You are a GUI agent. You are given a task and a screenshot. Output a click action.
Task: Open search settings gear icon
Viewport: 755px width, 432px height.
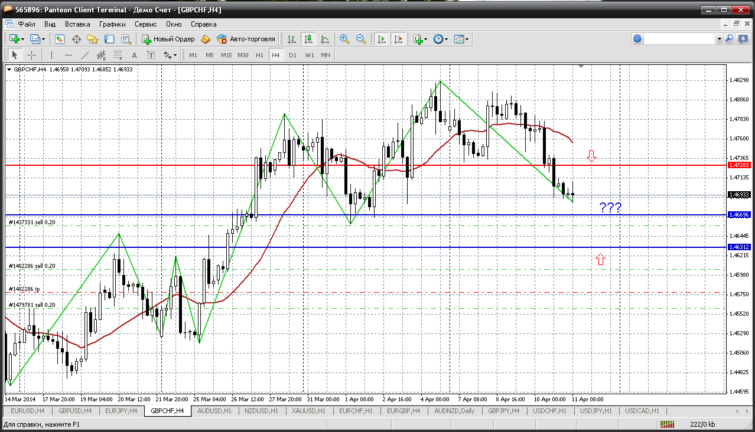pos(637,38)
